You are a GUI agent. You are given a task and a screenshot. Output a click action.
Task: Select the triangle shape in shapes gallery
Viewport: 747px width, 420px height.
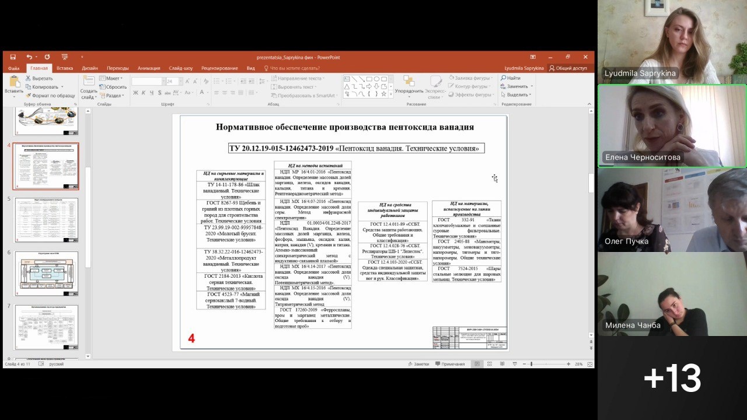[347, 86]
